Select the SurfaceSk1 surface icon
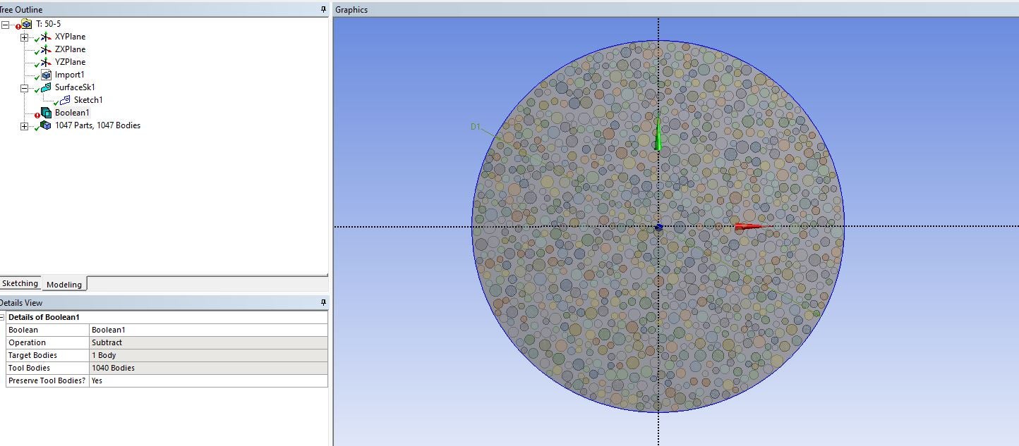 click(x=46, y=87)
